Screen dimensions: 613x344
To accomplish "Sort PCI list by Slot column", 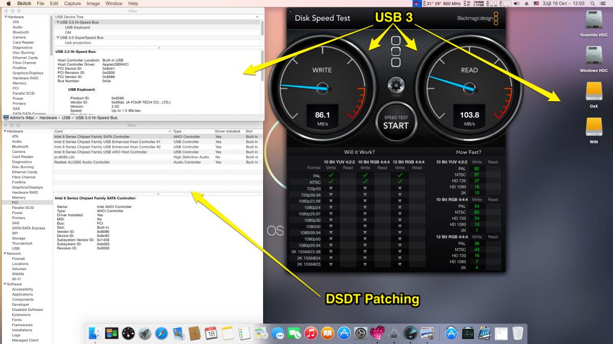I will click(x=253, y=131).
